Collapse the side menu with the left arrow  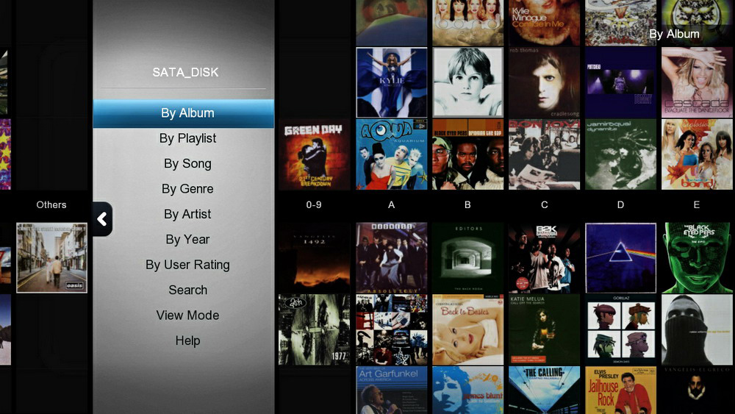point(102,219)
